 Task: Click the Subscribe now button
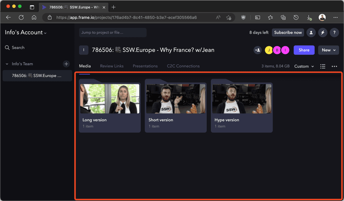(288, 32)
